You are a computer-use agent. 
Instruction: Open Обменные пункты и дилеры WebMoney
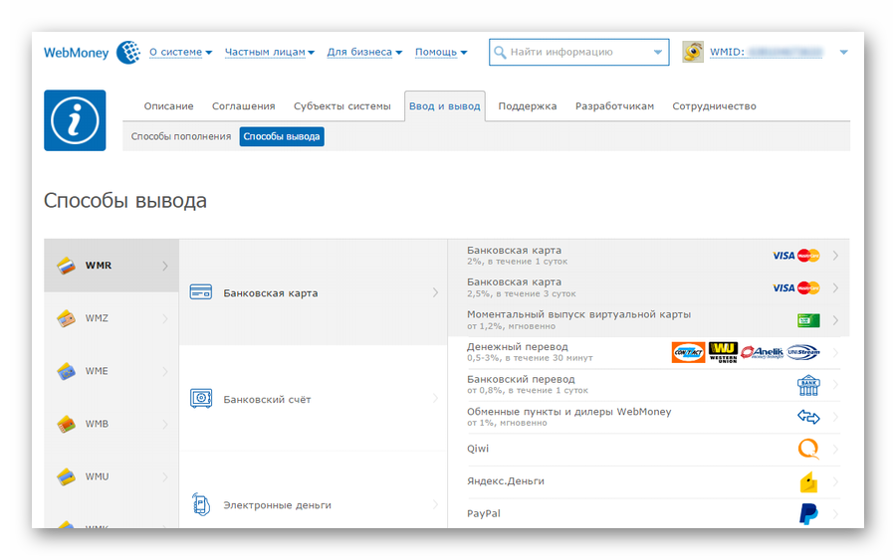click(648, 418)
